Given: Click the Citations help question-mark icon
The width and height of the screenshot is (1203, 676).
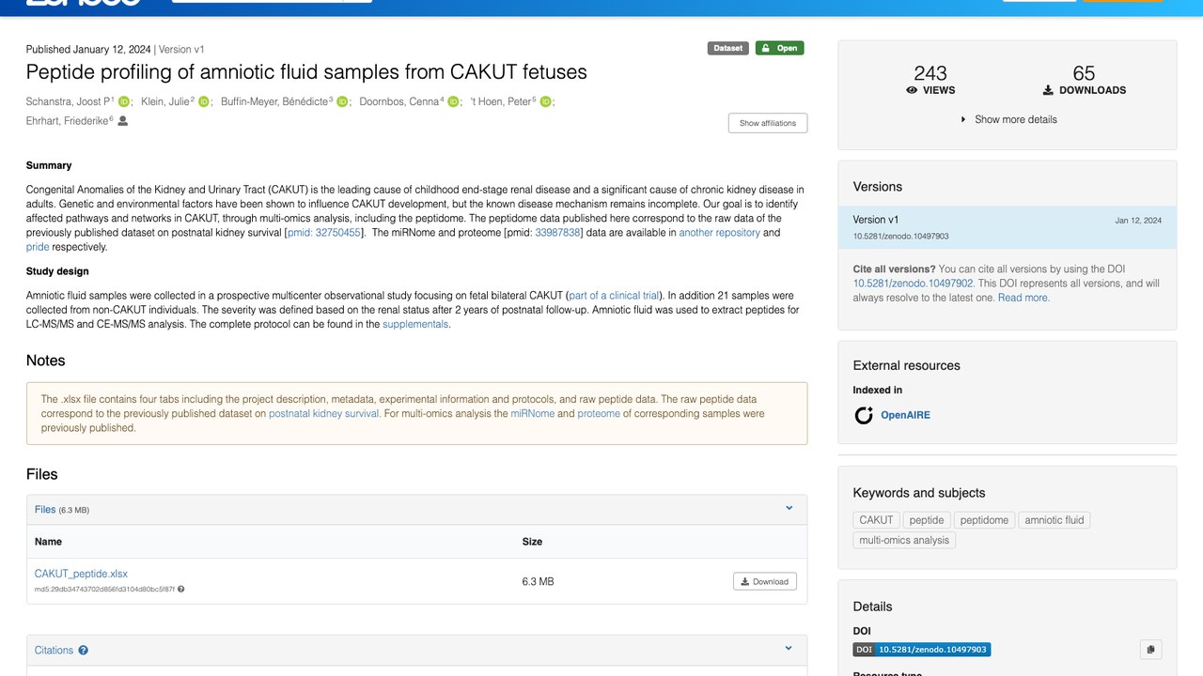Looking at the screenshot, I should click(x=84, y=650).
